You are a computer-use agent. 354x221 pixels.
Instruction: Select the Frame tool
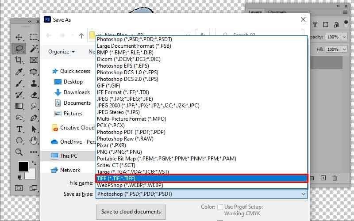[34, 60]
